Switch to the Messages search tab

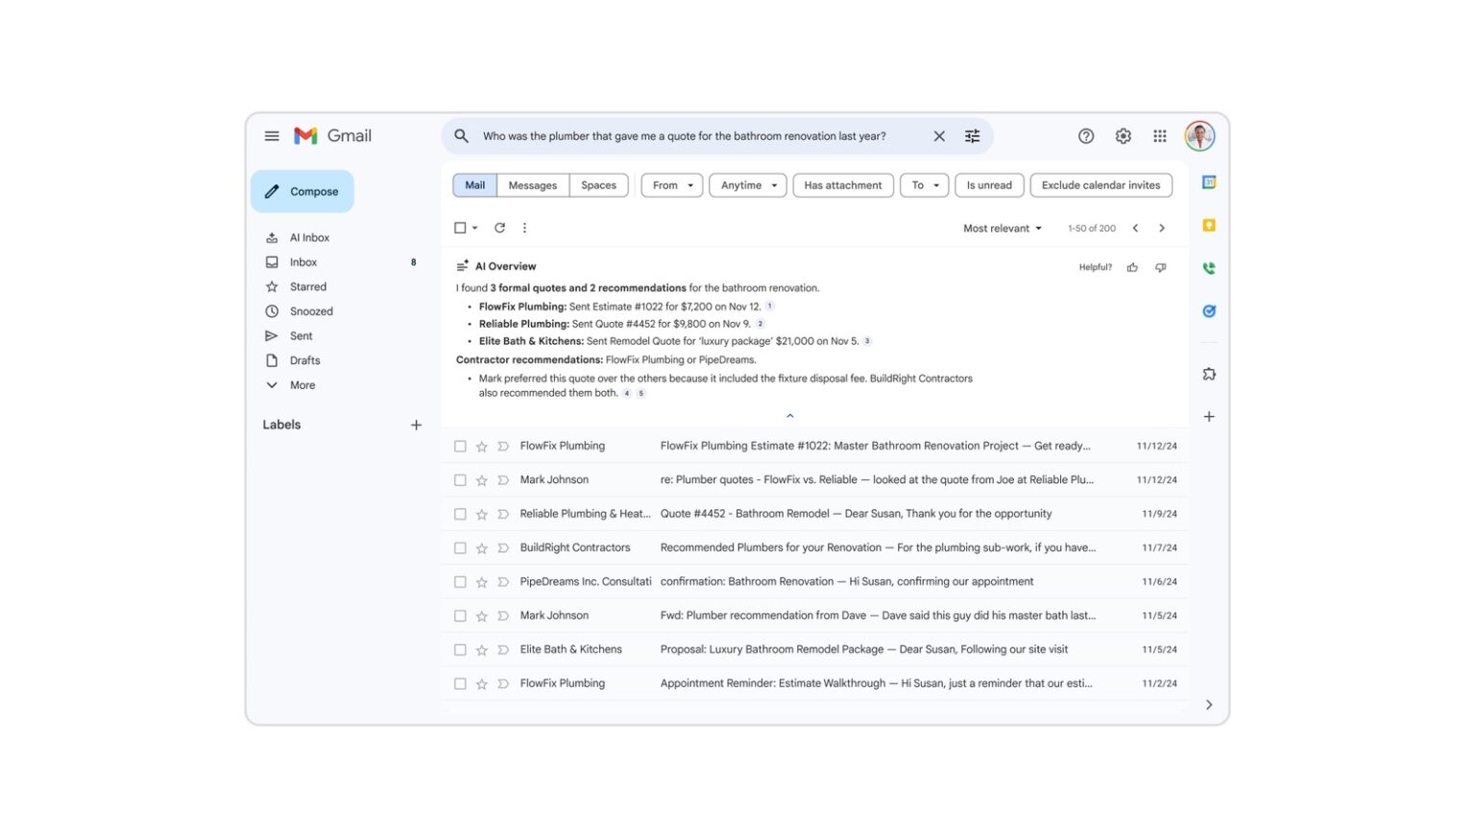(532, 184)
